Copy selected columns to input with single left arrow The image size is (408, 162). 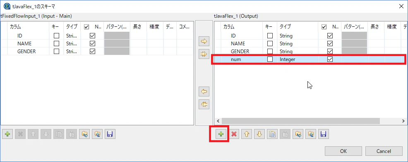(204, 92)
